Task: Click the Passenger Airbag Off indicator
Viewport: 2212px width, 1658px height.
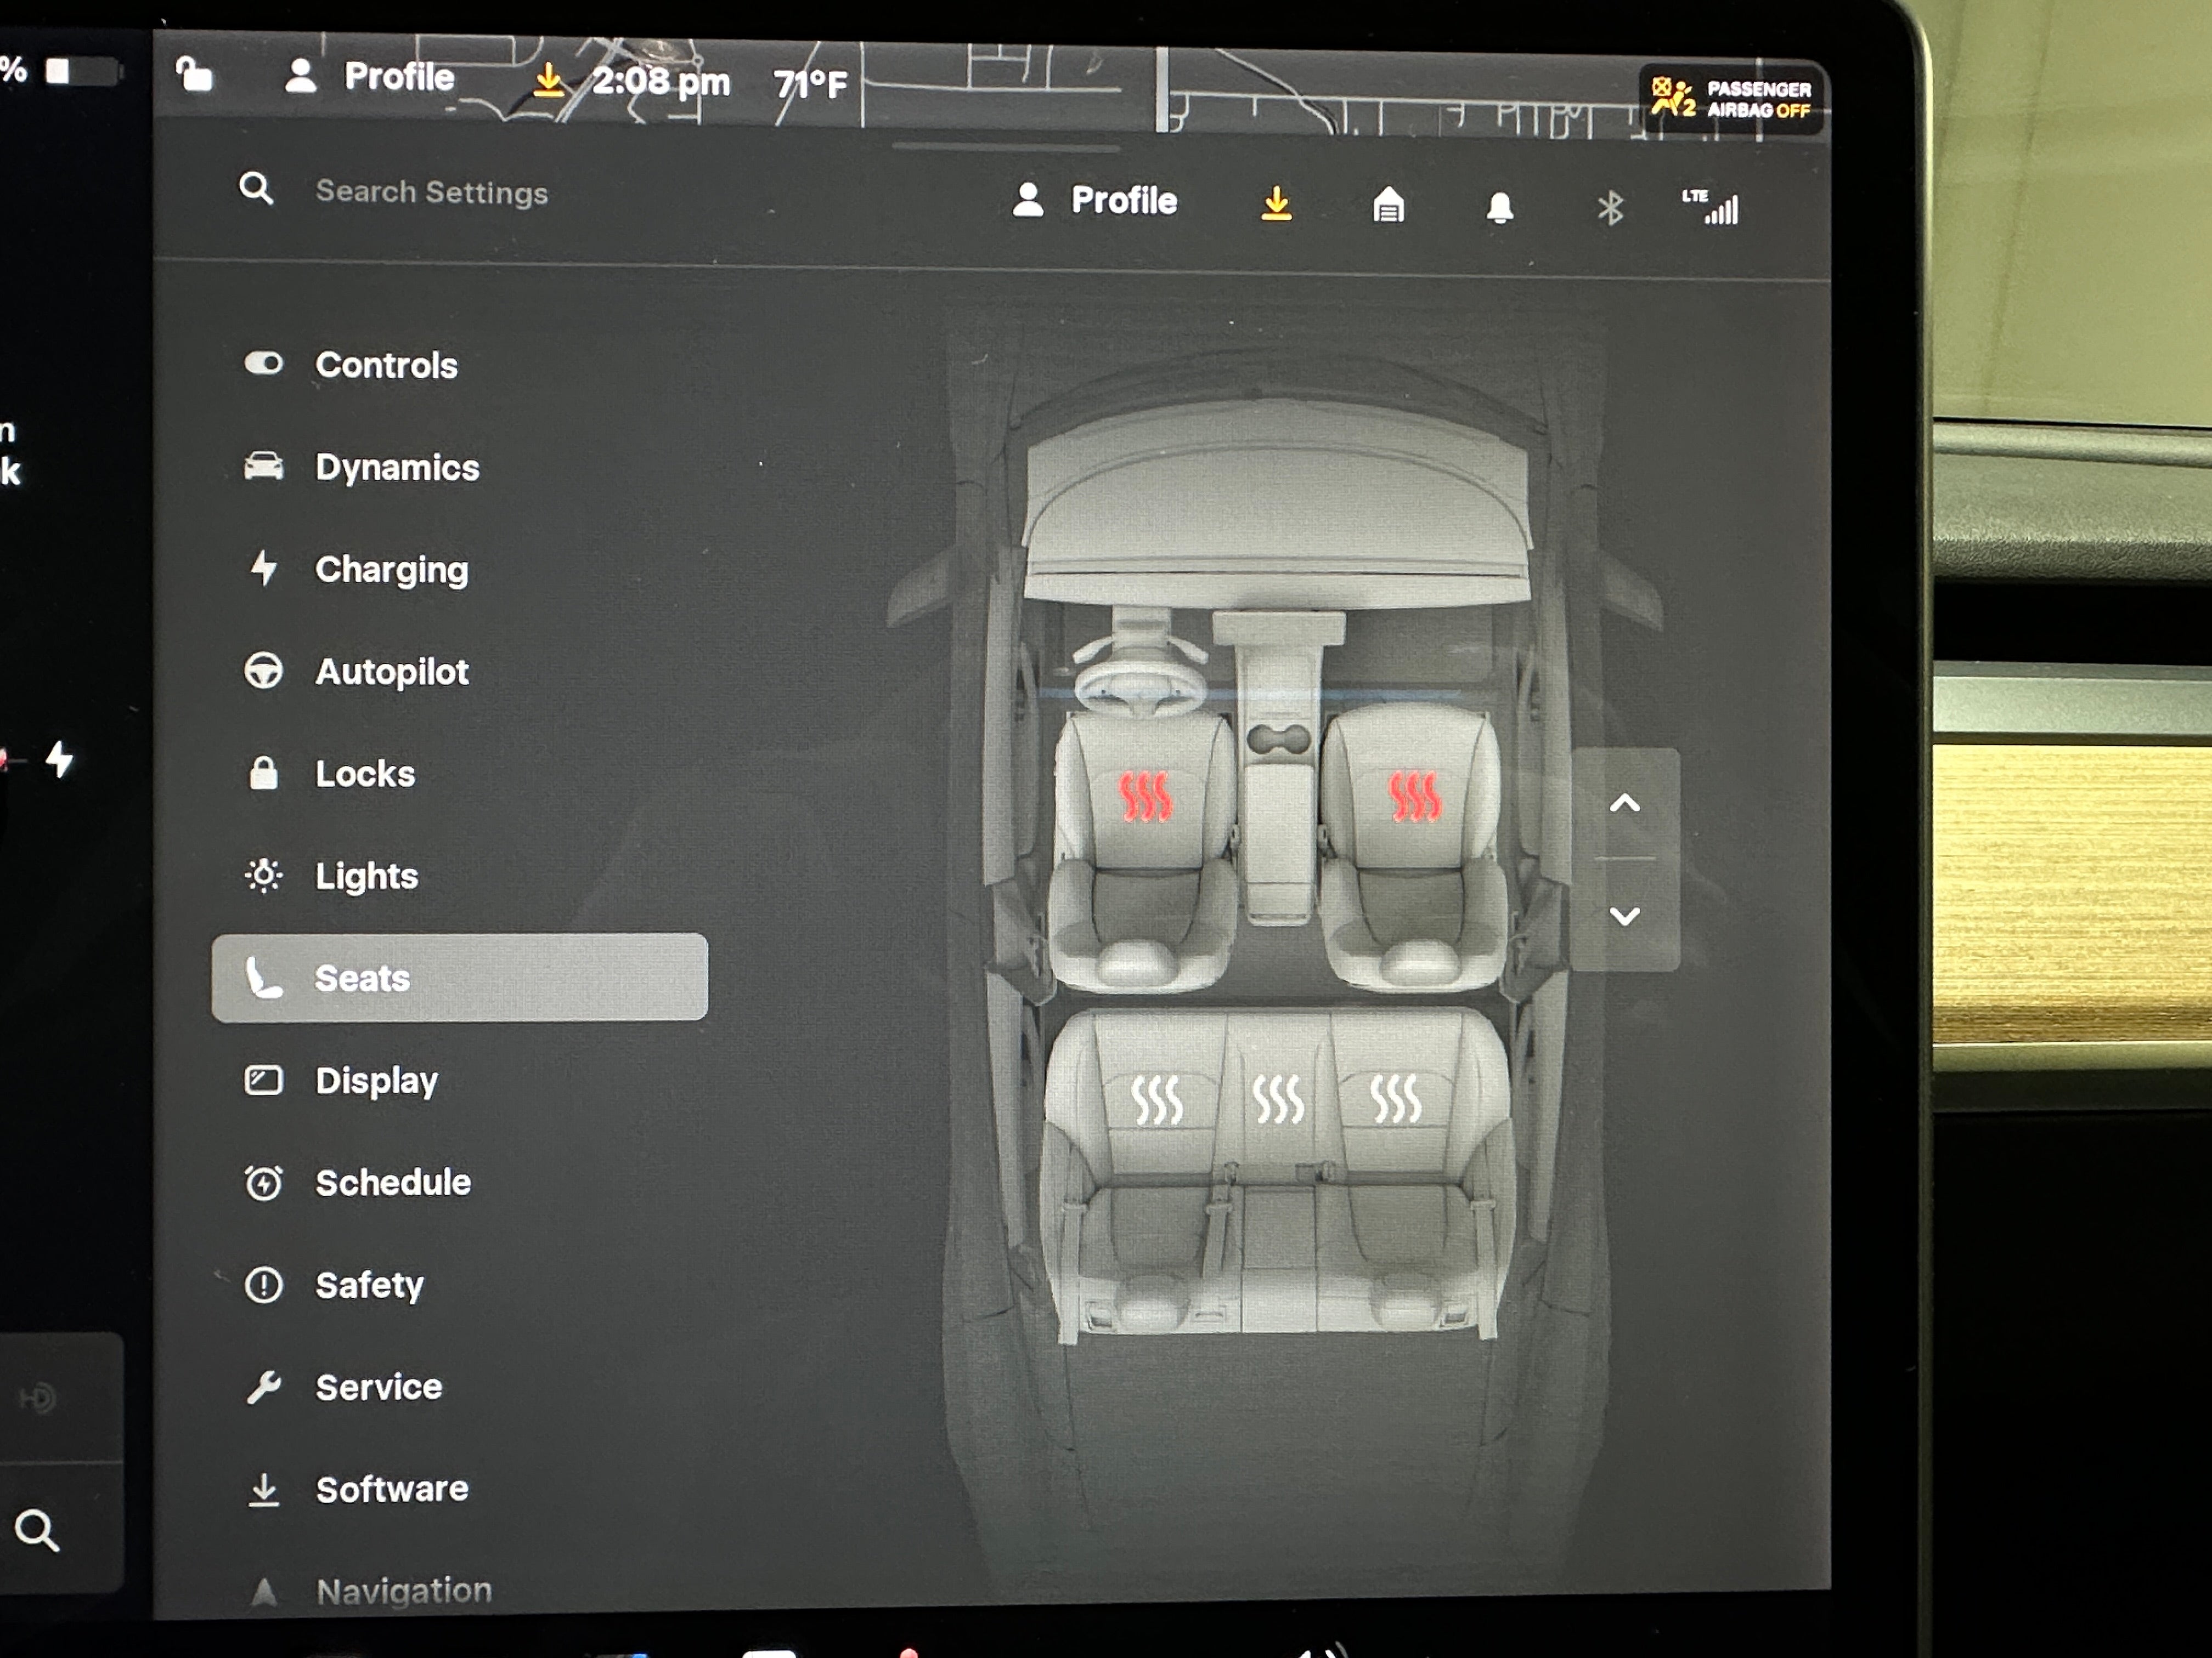Action: [x=1733, y=99]
